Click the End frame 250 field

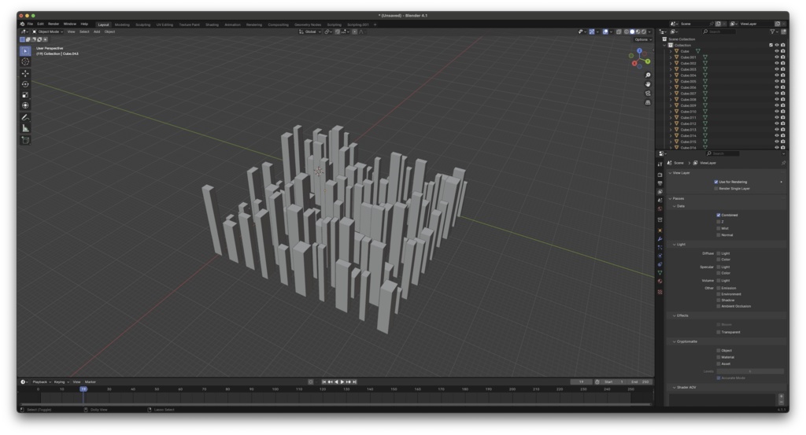pyautogui.click(x=641, y=382)
